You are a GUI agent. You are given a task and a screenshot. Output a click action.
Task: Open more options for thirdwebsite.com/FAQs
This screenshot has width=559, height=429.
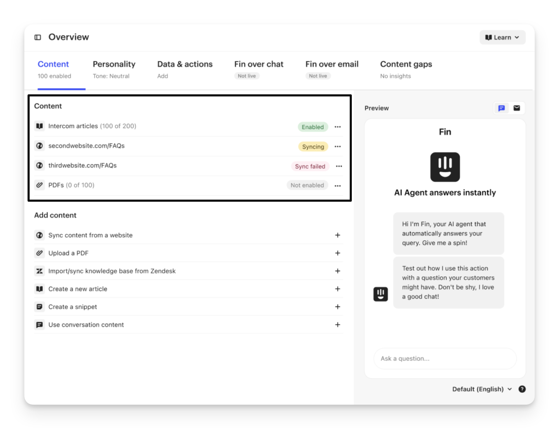coord(339,166)
